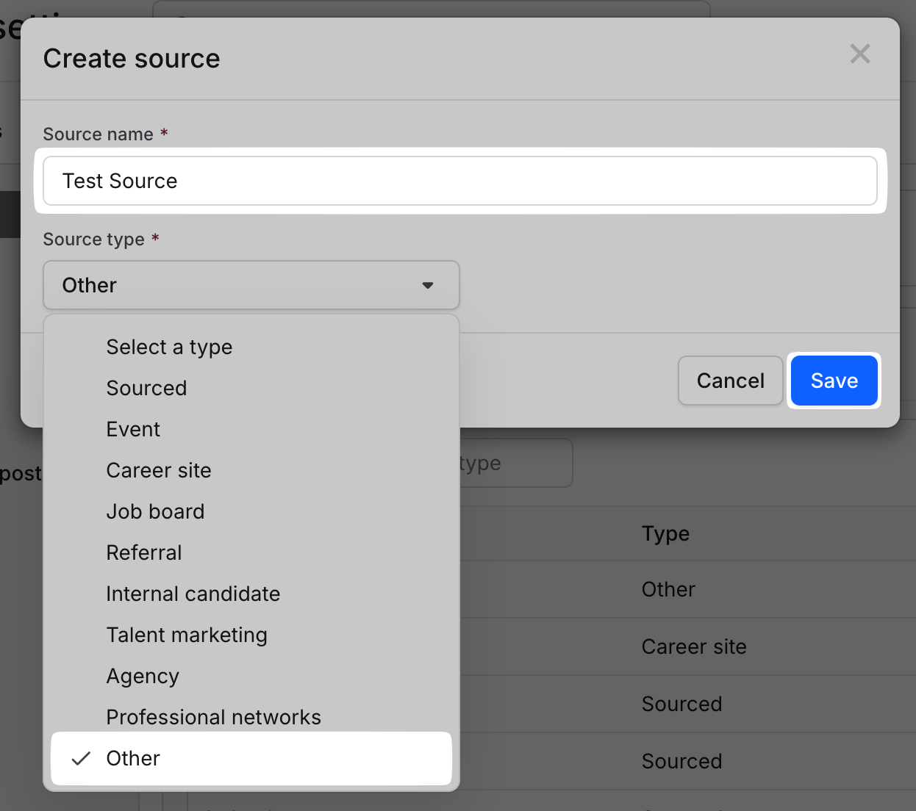Select the checked Other option
Screen dimensions: 916x811
[133, 758]
